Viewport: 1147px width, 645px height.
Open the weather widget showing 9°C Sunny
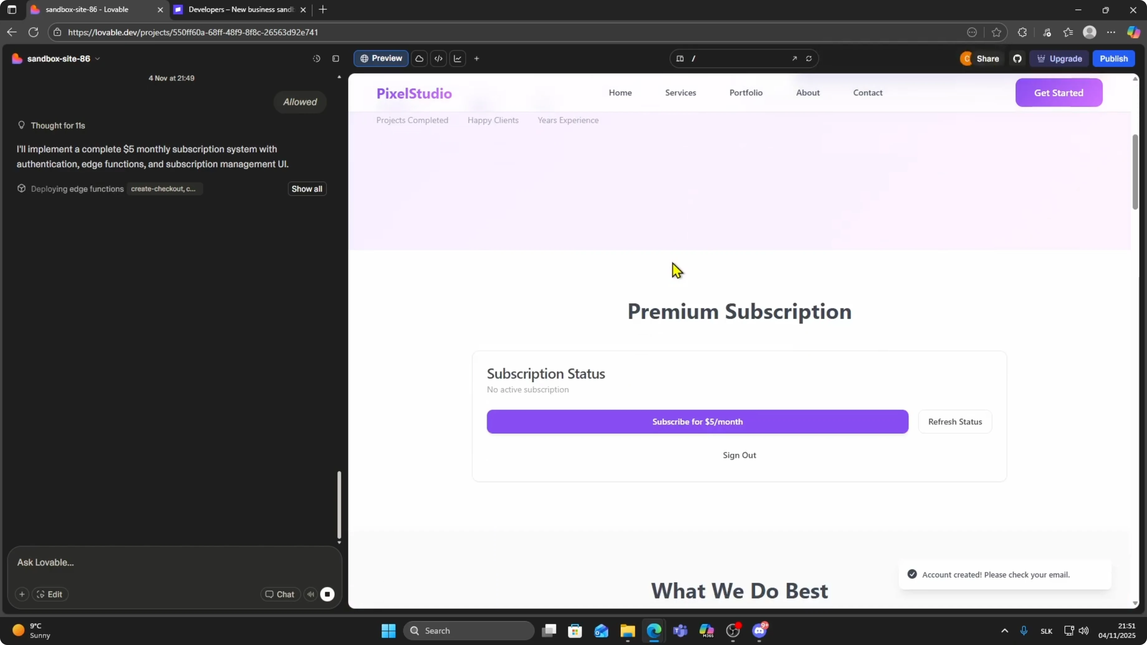pos(31,631)
